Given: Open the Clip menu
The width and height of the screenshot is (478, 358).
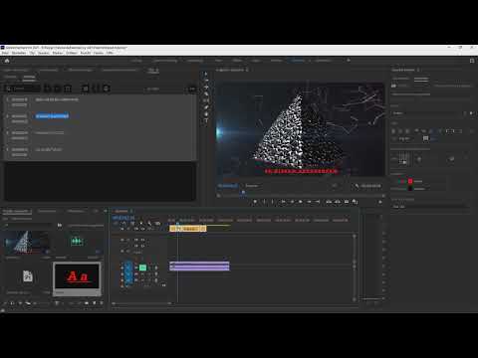Looking at the screenshot, I should (x=32, y=53).
